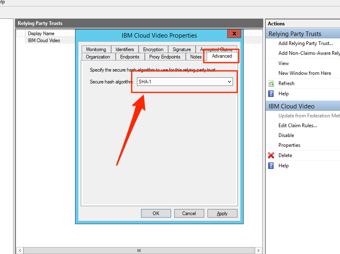Click Add Relying Party Trust action
Viewport: 340px width, 254px height.
306,43
